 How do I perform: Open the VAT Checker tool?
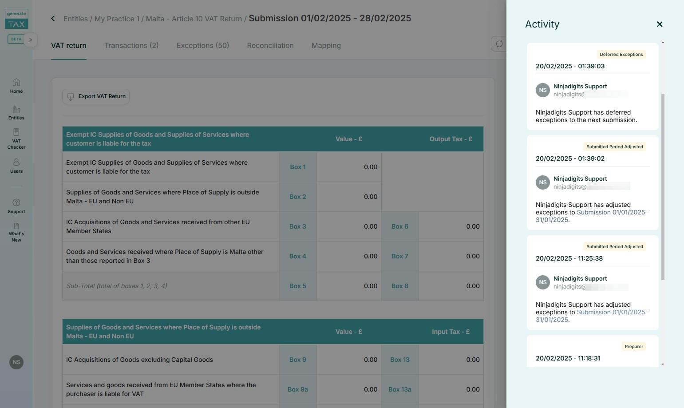coord(16,139)
